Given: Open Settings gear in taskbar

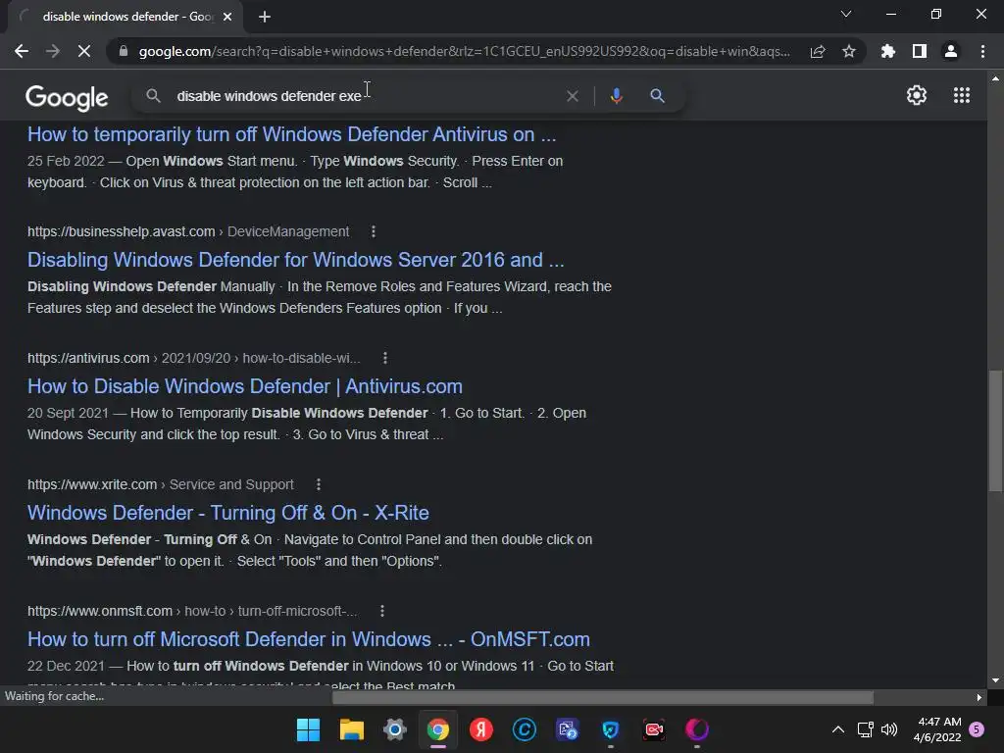Looking at the screenshot, I should click(395, 729).
